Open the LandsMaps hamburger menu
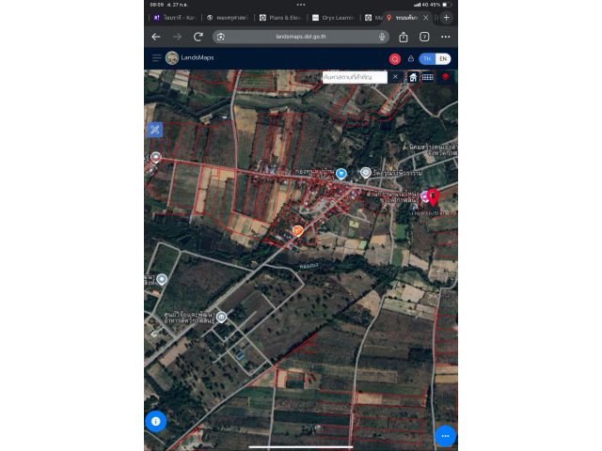The width and height of the screenshot is (602, 451). (156, 58)
